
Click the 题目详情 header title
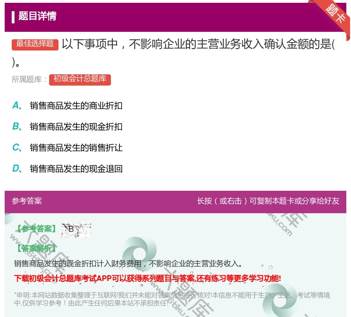pos(37,16)
